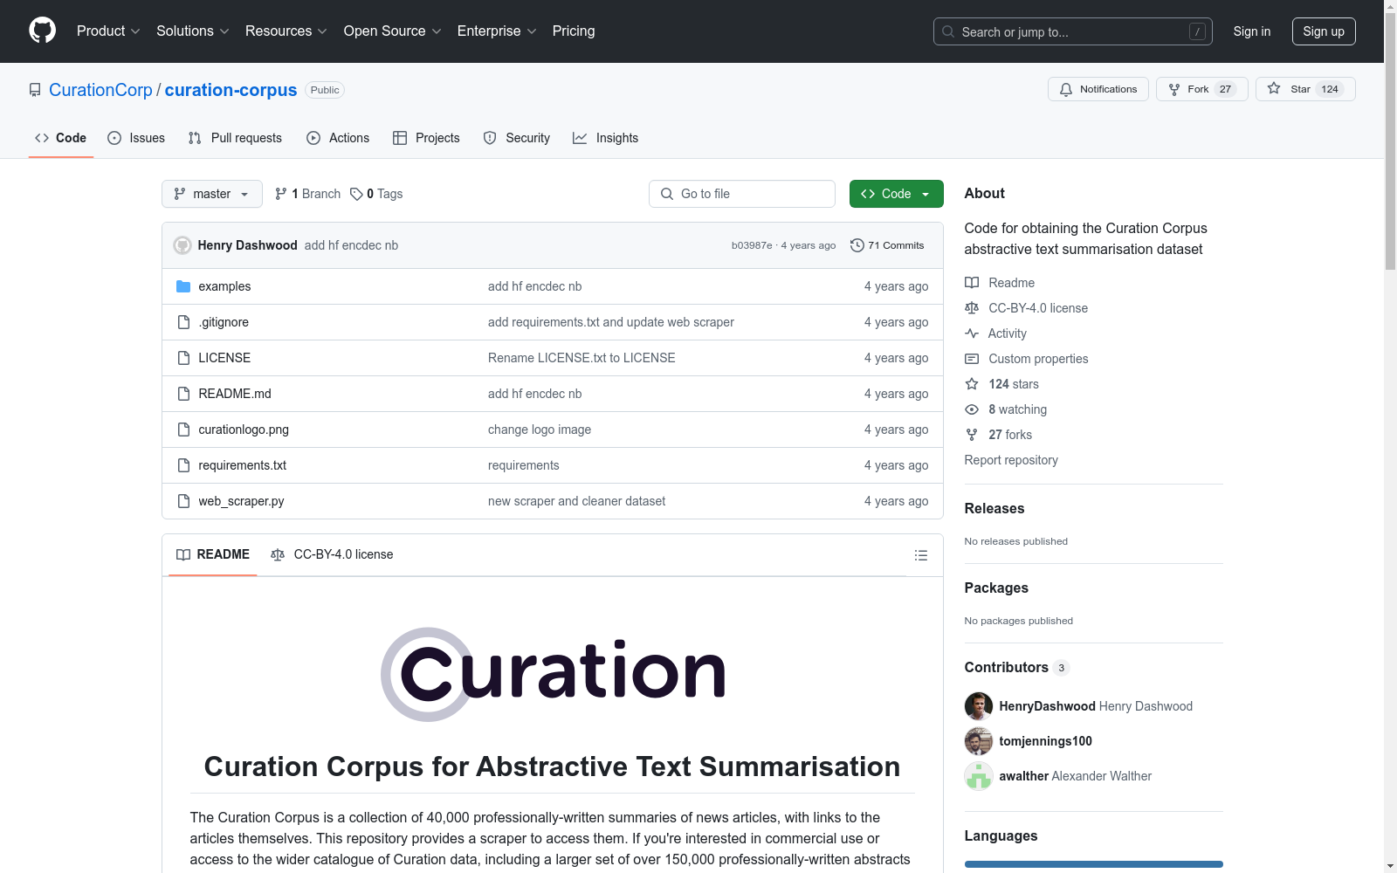Click the fork icon beside 27 forks

pyautogui.click(x=972, y=435)
